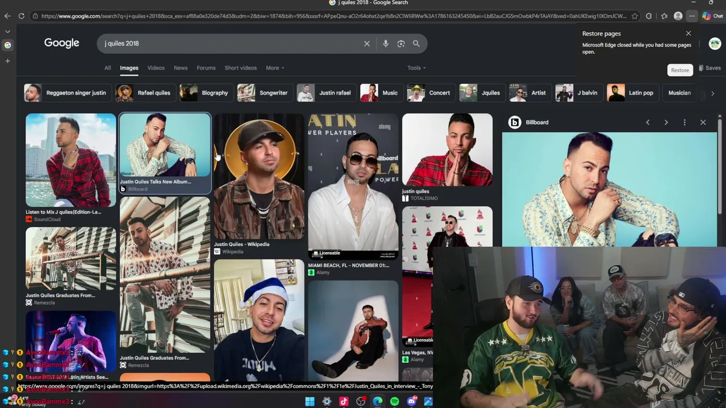Switch to the Forums tab
The height and width of the screenshot is (408, 726).
[x=206, y=68]
